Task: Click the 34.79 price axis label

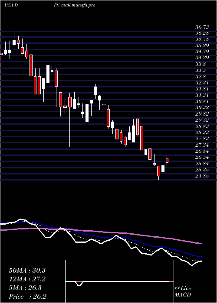Action: (202, 52)
